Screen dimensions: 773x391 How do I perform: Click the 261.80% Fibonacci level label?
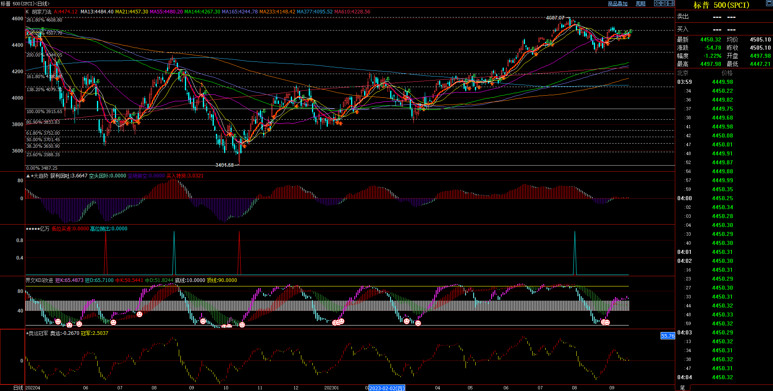[44, 20]
